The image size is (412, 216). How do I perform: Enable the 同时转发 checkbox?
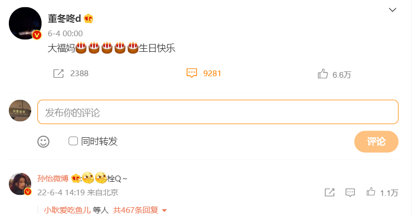coord(73,141)
